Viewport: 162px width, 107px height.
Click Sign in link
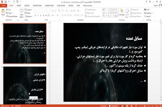pos(156,6)
